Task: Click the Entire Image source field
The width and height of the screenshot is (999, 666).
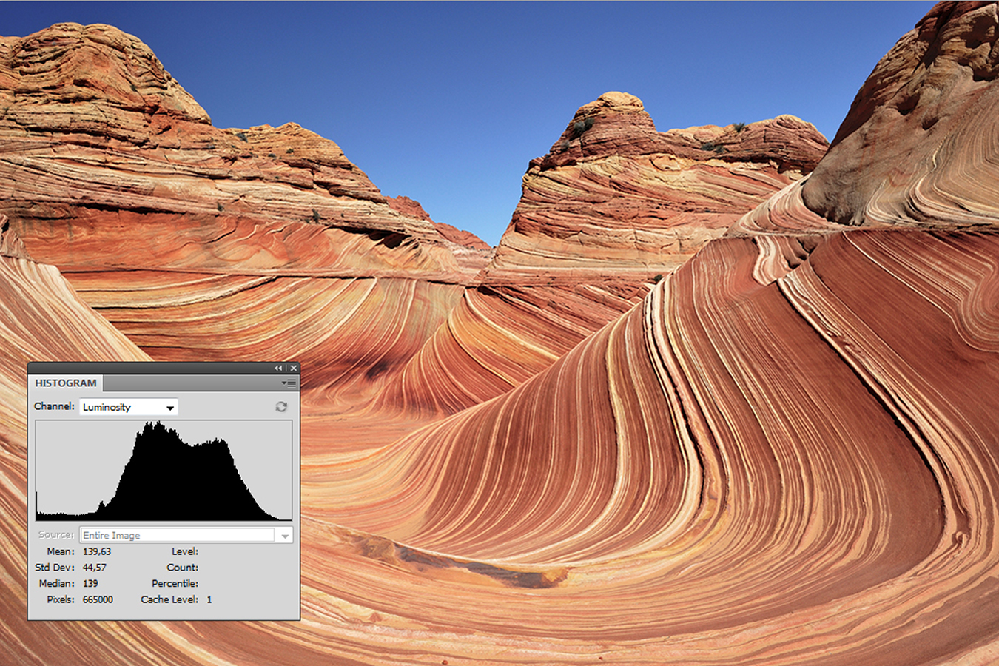Action: pyautogui.click(x=178, y=535)
